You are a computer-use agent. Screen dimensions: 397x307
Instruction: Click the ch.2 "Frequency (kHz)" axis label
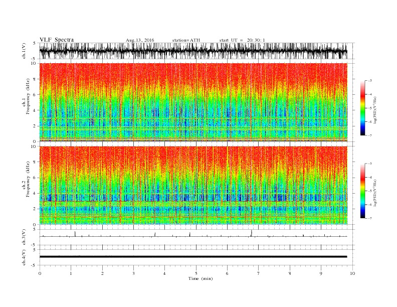point(28,180)
